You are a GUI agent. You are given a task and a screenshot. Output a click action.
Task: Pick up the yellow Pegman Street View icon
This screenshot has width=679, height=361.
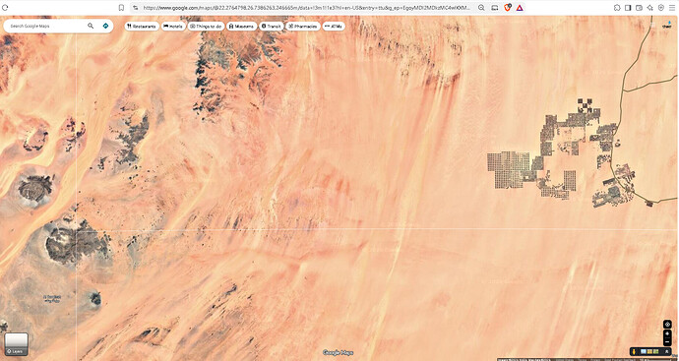(634, 351)
